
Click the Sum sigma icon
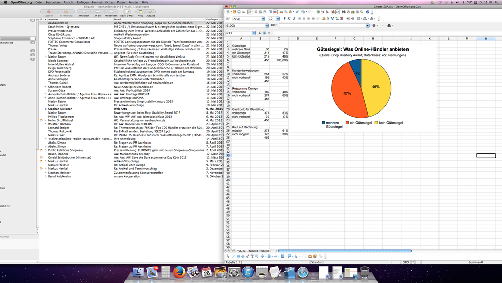click(x=264, y=33)
